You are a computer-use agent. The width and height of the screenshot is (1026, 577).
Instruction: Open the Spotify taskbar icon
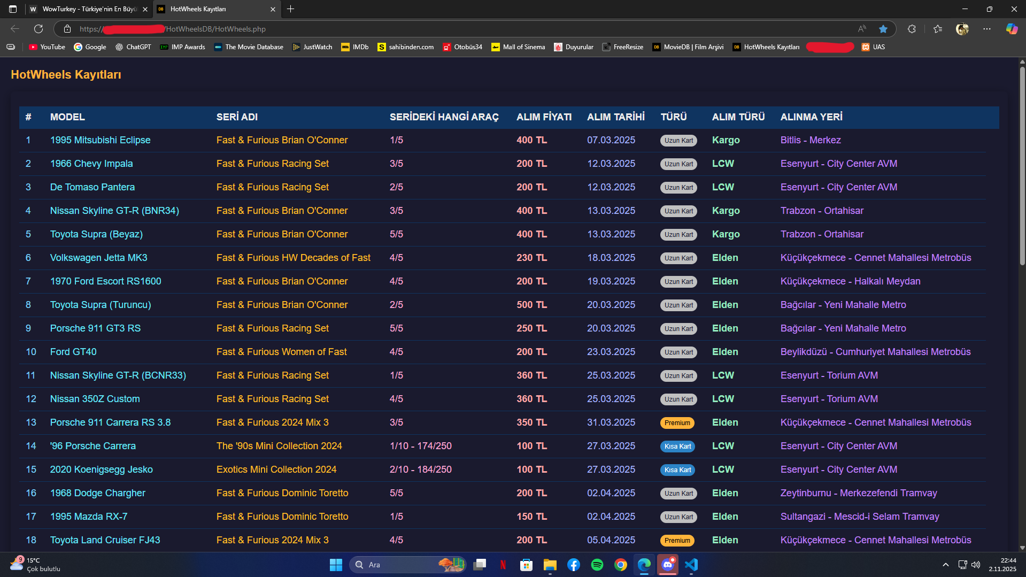point(597,565)
